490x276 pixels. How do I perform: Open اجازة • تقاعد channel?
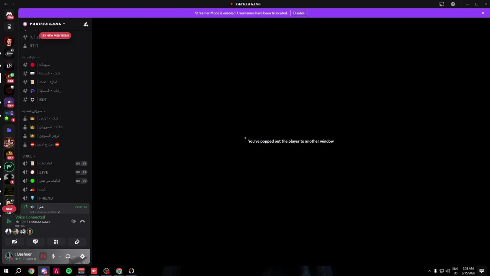[x=55, y=82]
